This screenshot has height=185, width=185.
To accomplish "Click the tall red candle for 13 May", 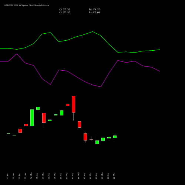I will (74, 104).
